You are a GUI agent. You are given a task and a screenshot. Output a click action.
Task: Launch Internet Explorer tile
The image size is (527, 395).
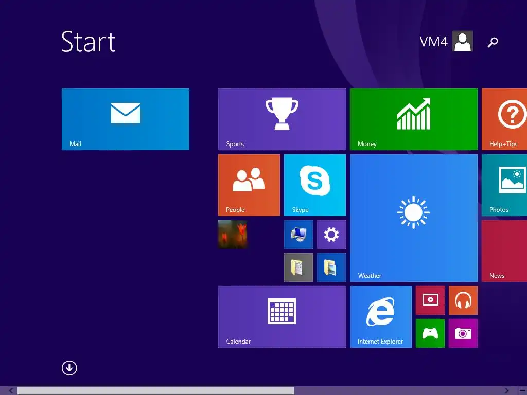[x=380, y=317]
